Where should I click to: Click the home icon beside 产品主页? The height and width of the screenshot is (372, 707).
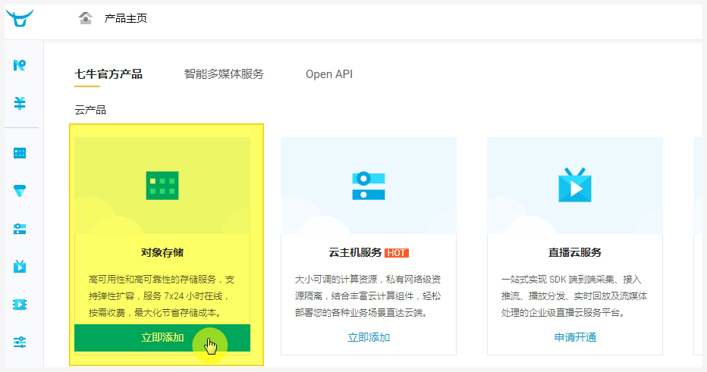85,18
